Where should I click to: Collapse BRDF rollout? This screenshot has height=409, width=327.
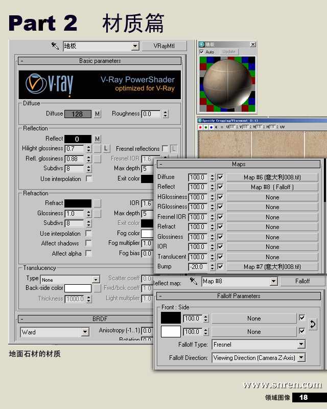point(86,319)
